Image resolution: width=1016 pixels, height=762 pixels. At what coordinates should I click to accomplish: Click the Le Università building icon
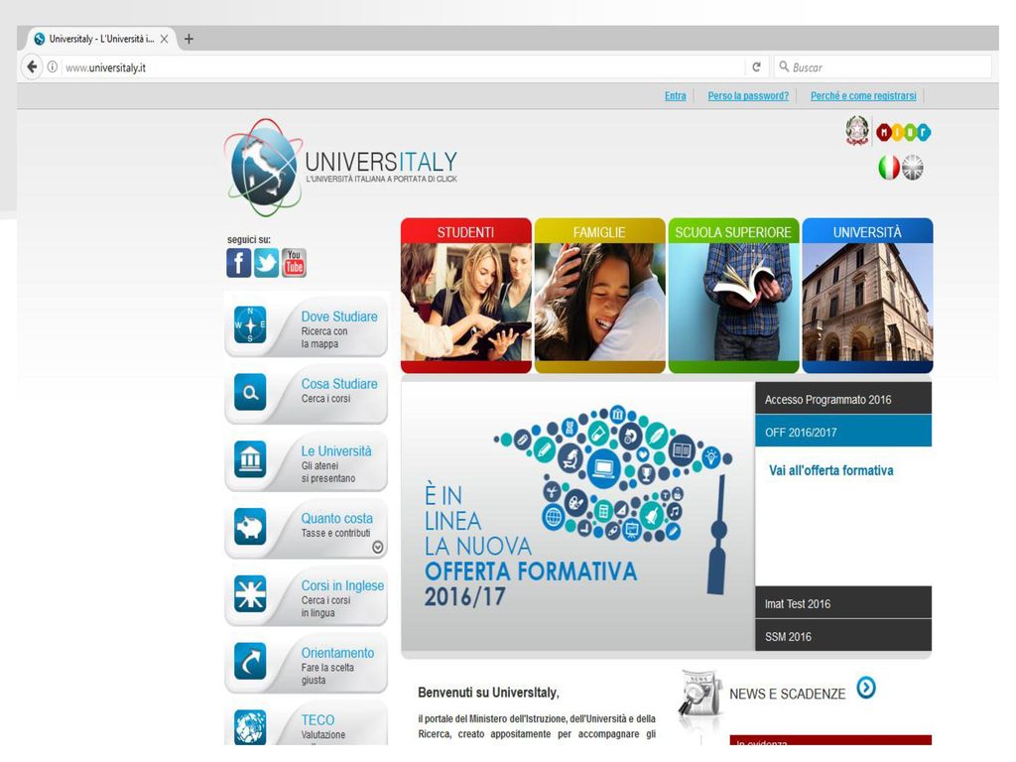point(250,459)
